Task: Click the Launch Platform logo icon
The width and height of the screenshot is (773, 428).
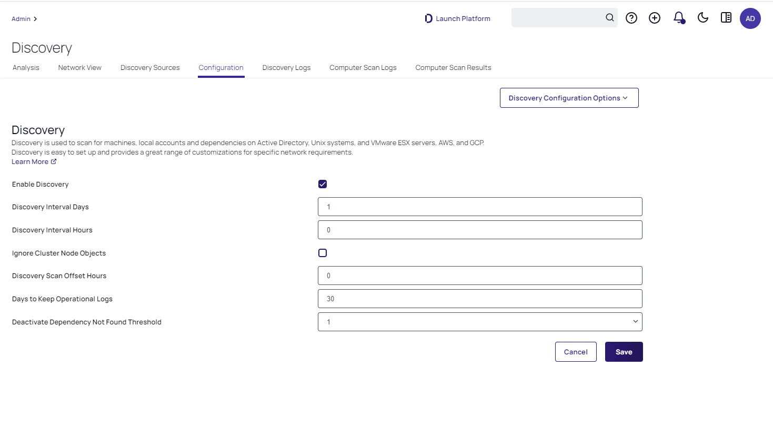Action: tap(428, 18)
